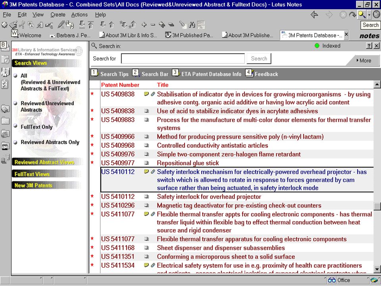This screenshot has height=286, width=381.
Task: Open the Calendar bookmark icon in sidebar
Action: coord(5,59)
